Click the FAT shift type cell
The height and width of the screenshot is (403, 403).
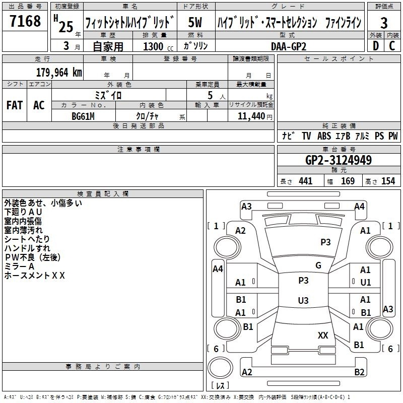(x=14, y=105)
